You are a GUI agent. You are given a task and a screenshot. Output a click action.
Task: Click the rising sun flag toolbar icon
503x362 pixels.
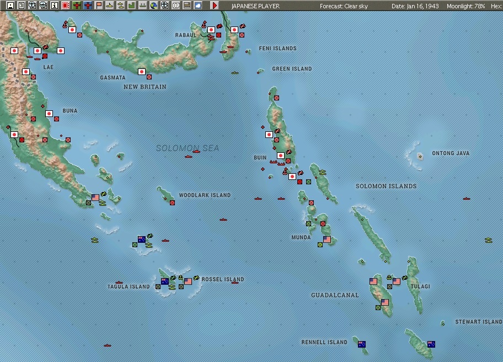pyautogui.click(x=66, y=5)
